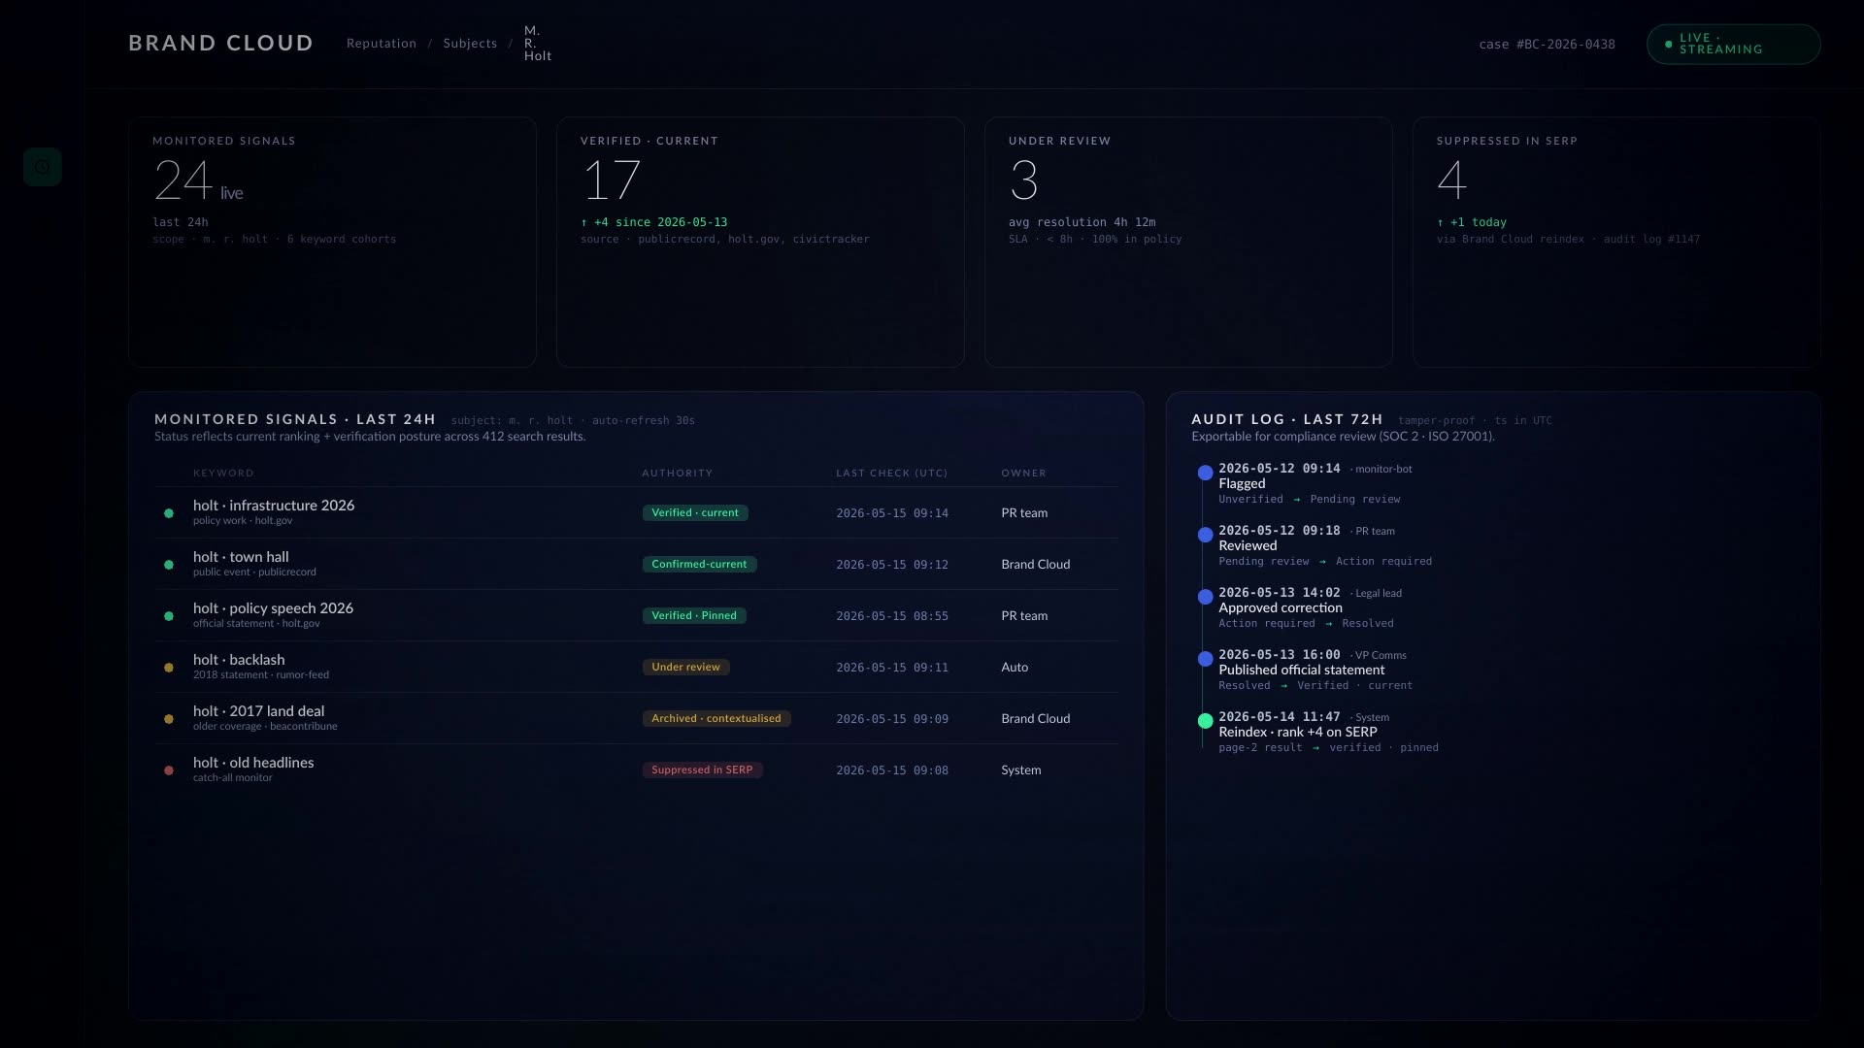
Task: Click the Confirmed-current badge
Action: coord(699,565)
